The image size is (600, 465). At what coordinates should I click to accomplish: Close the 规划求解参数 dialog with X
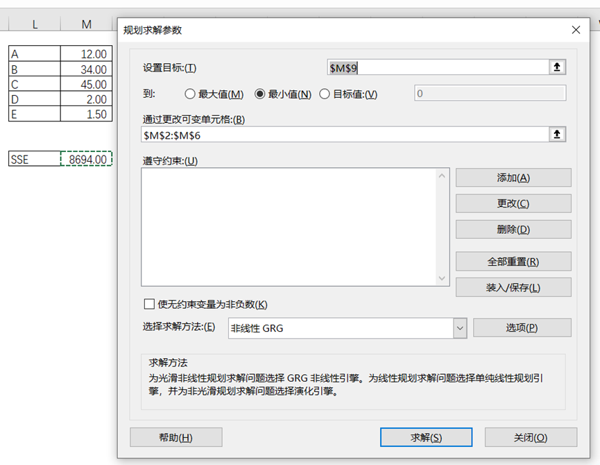[x=576, y=30]
